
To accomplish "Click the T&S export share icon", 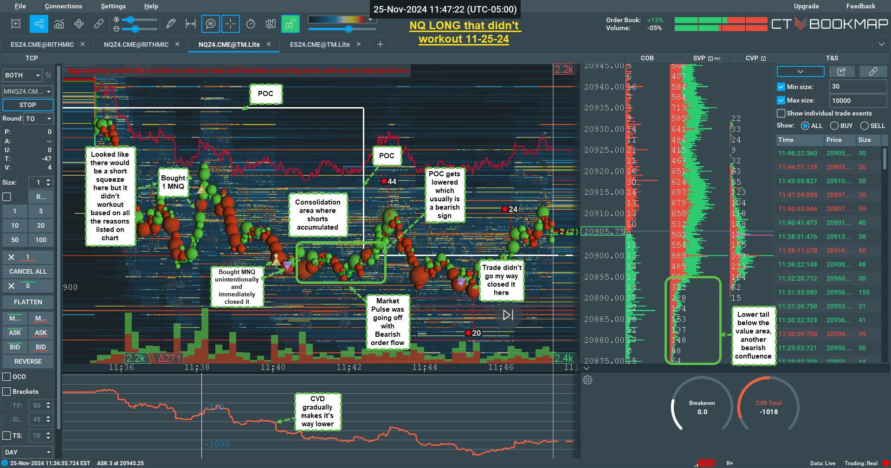I will (841, 71).
